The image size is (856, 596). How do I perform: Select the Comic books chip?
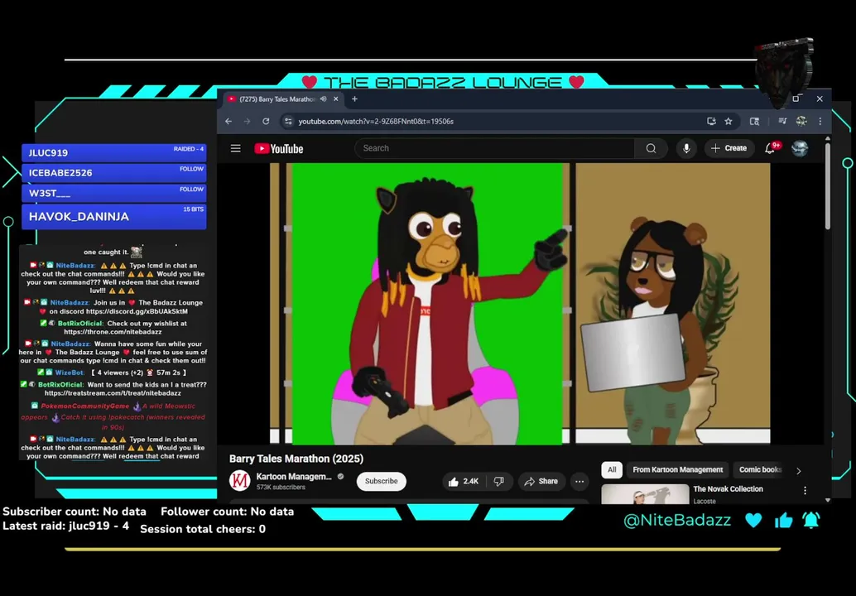[x=760, y=470]
